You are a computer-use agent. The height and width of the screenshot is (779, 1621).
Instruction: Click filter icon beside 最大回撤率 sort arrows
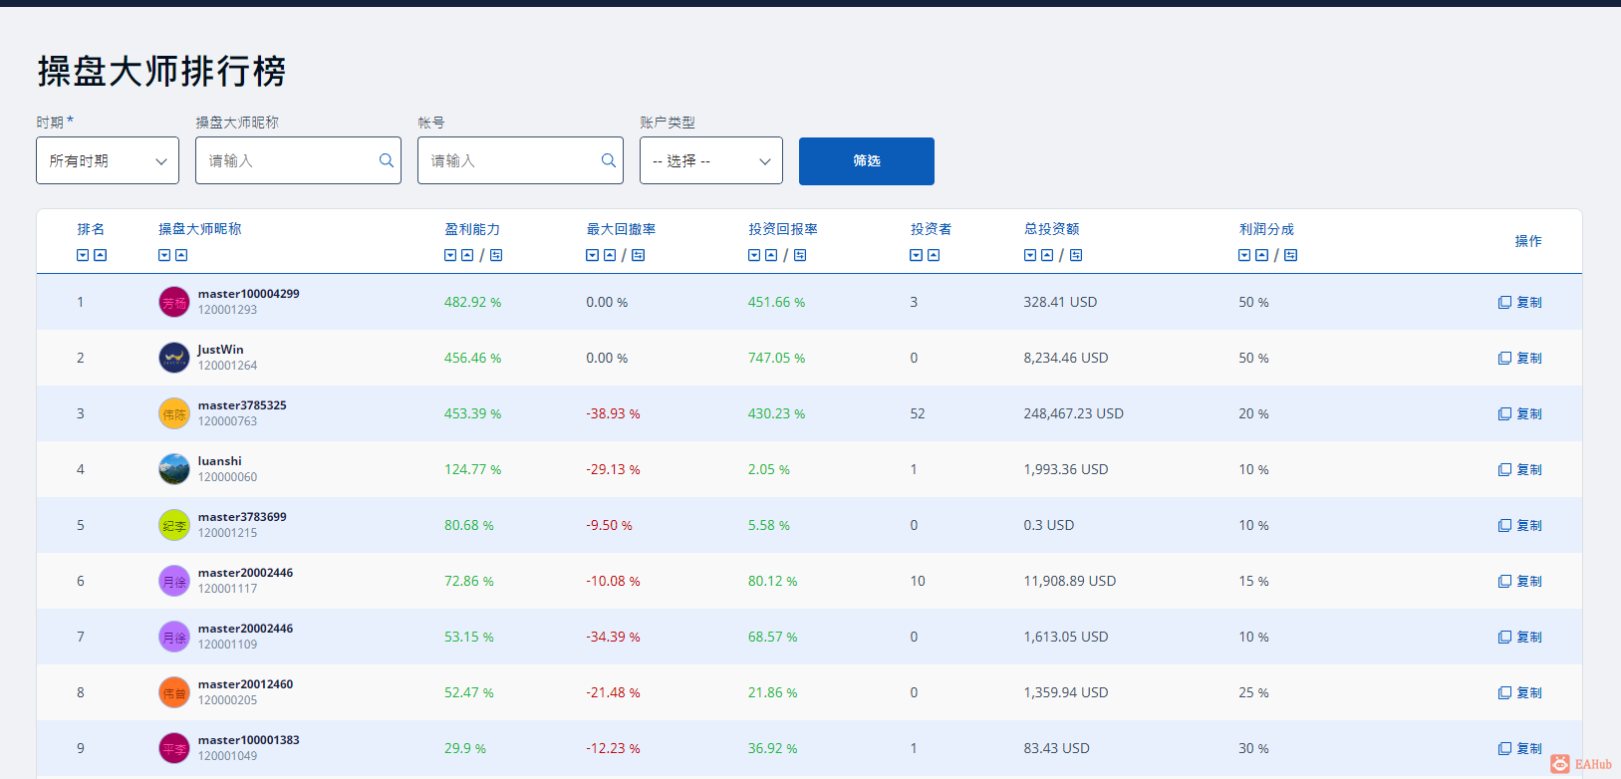(639, 256)
